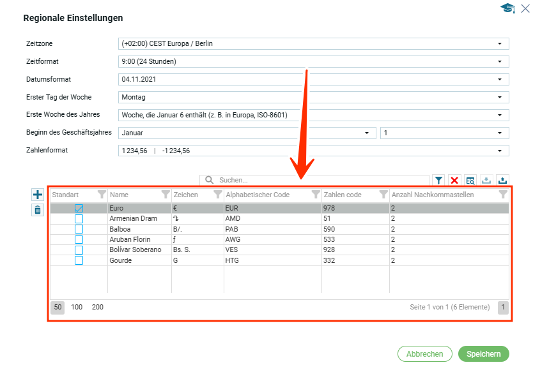This screenshot has width=533, height=372.
Task: Open the Zeitzone dropdown
Action: [x=499, y=44]
